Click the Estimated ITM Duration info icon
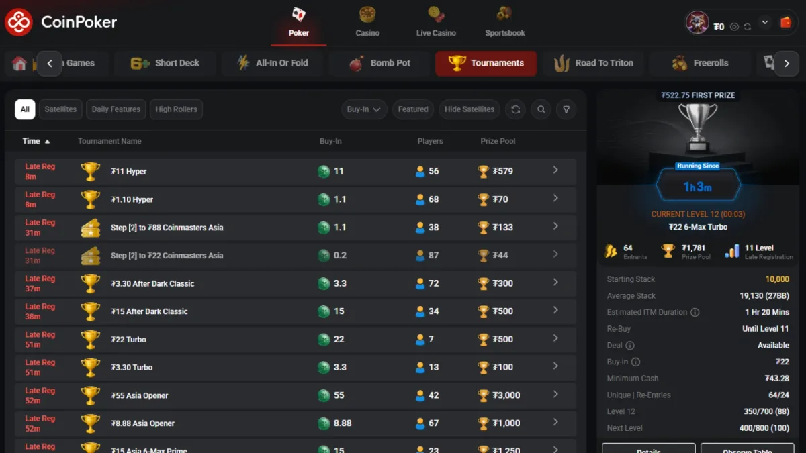Viewport: 806px width, 453px height. [695, 312]
